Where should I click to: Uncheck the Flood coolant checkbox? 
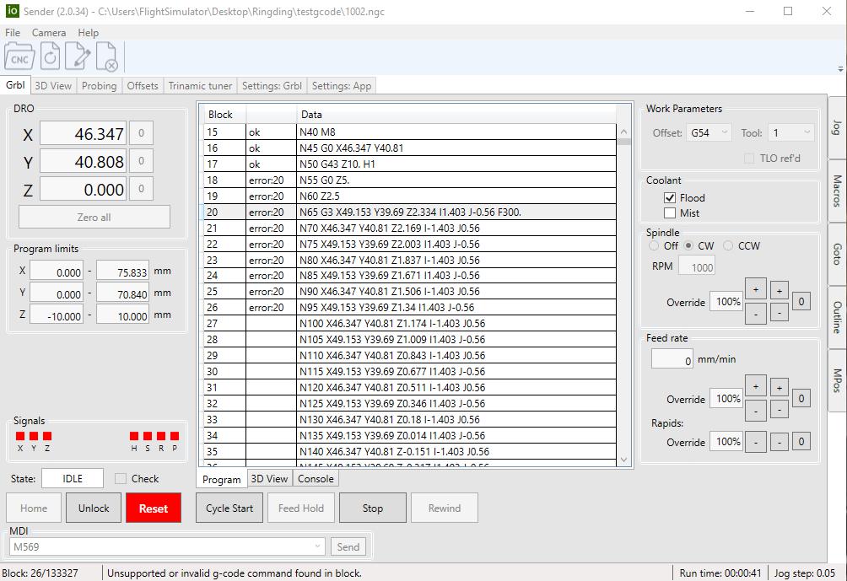click(670, 198)
